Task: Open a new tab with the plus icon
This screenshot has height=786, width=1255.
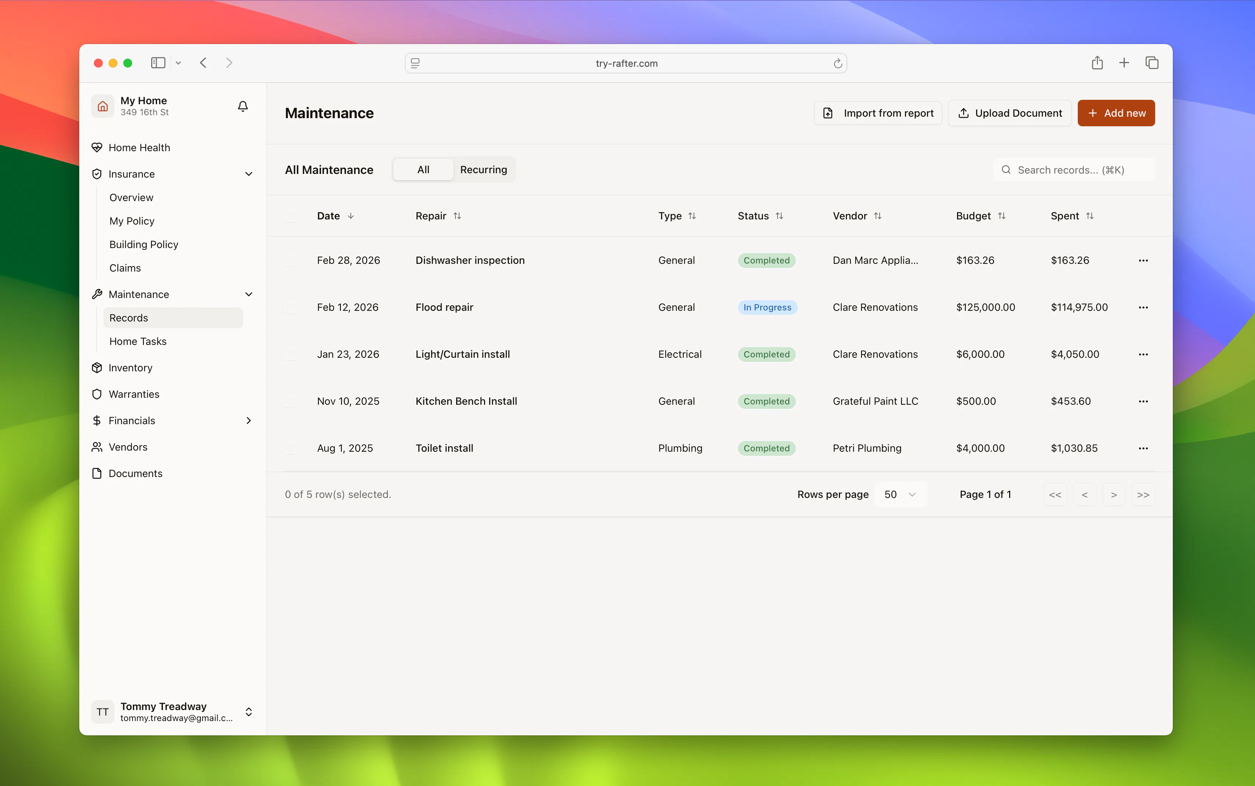Action: [1124, 63]
